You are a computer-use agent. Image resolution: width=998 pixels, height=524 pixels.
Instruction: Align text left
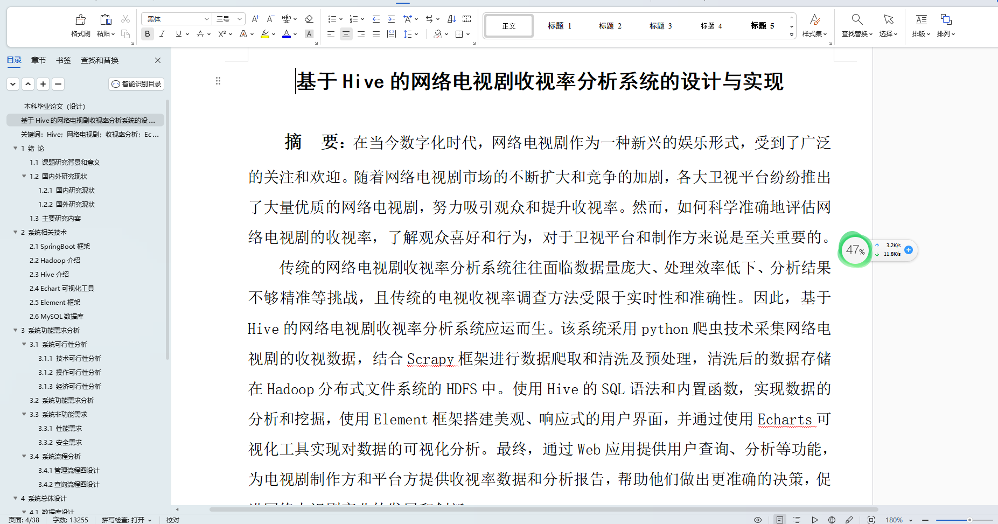point(331,34)
